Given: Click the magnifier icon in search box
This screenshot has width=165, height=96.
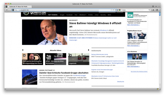Looking at the screenshot, I should point(149,10).
